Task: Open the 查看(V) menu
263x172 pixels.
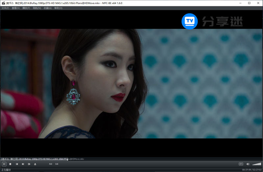Action: click(15, 8)
